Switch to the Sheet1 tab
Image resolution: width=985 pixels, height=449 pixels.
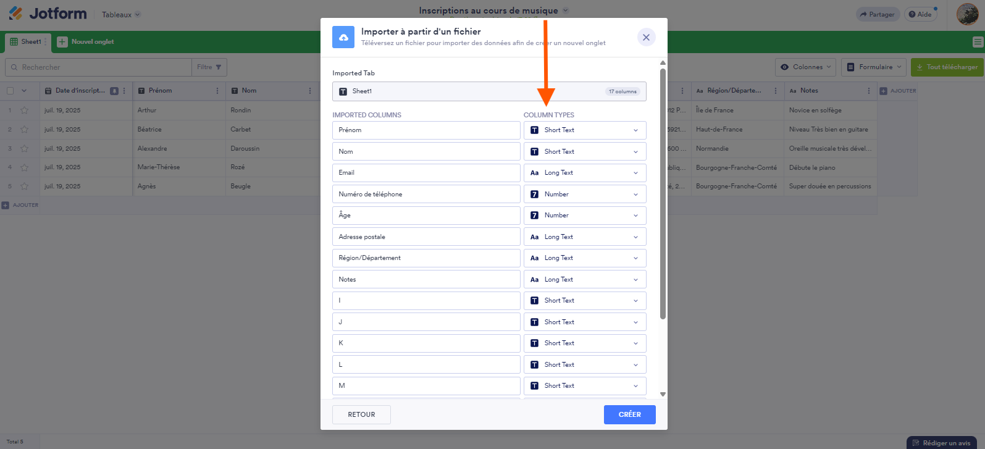(26, 42)
